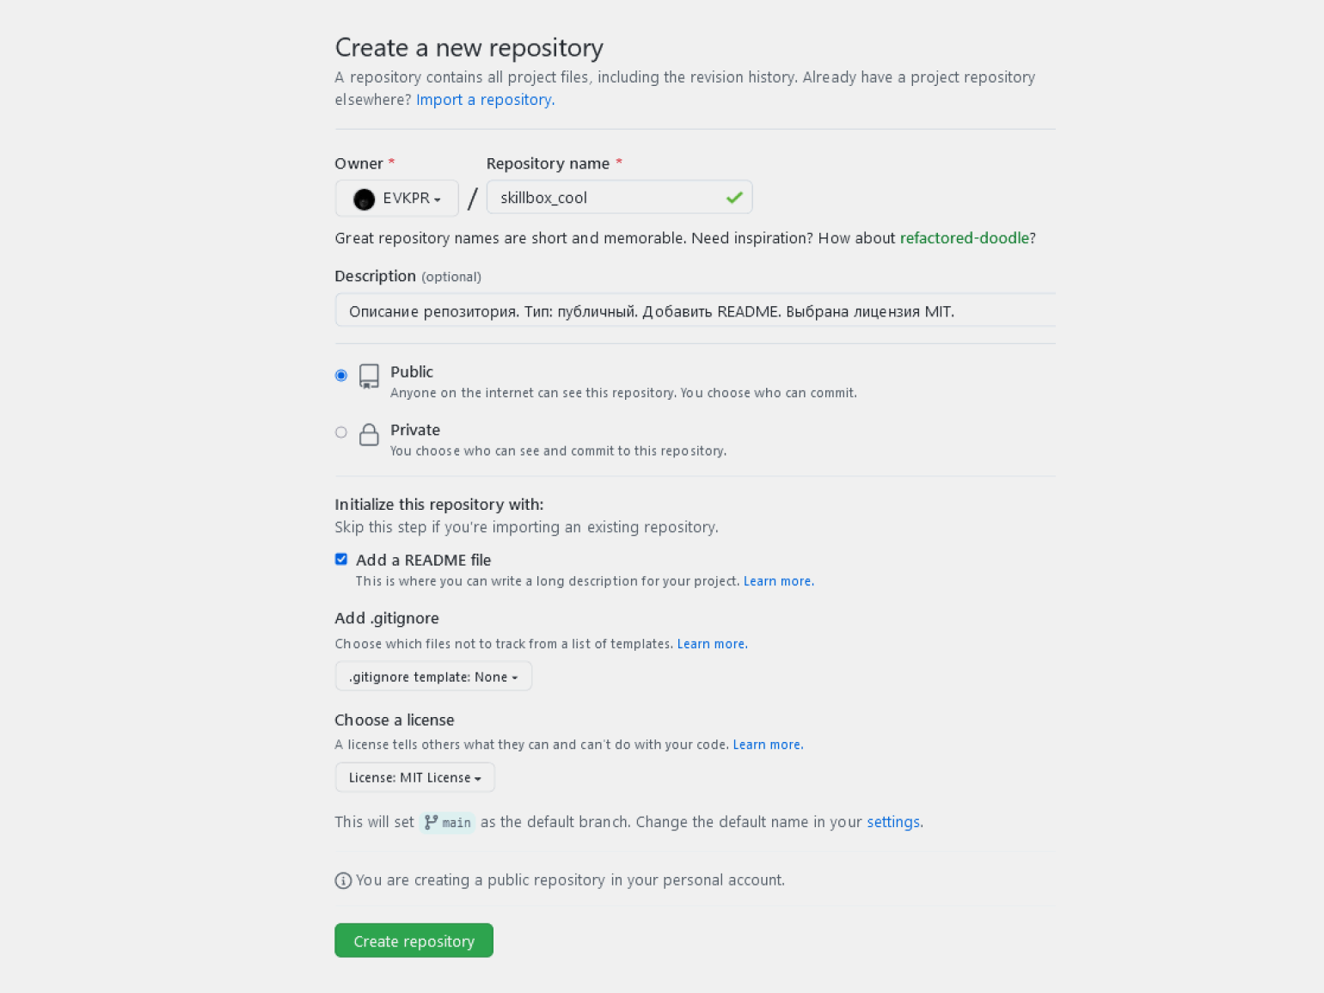Click the info circle icon
Viewport: 1324px width, 993px height.
click(343, 880)
